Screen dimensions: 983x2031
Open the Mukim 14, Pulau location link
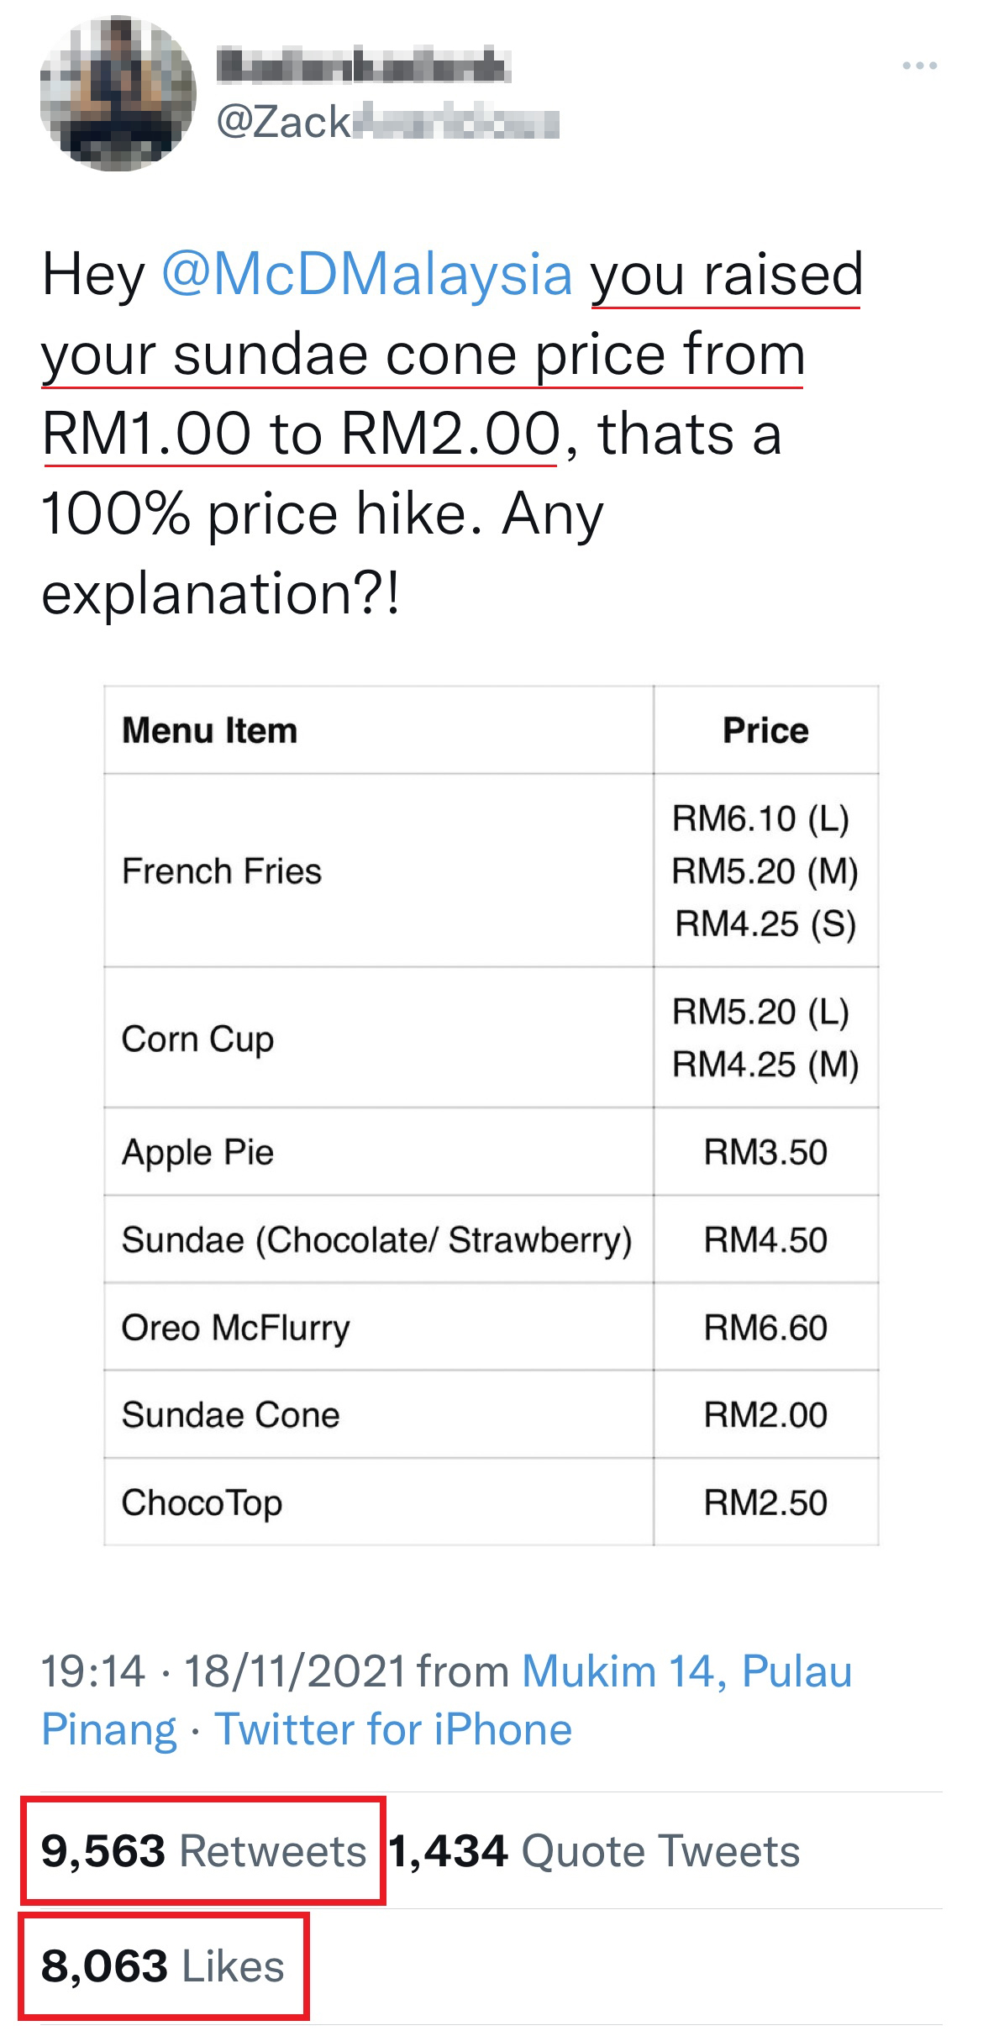click(686, 1671)
